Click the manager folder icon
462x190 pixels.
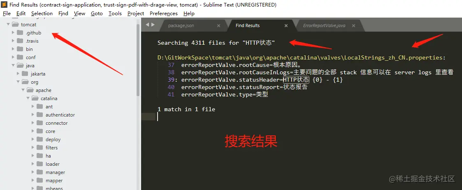(x=40, y=172)
